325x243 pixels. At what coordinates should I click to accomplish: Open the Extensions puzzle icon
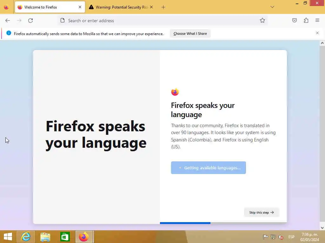coord(306,20)
